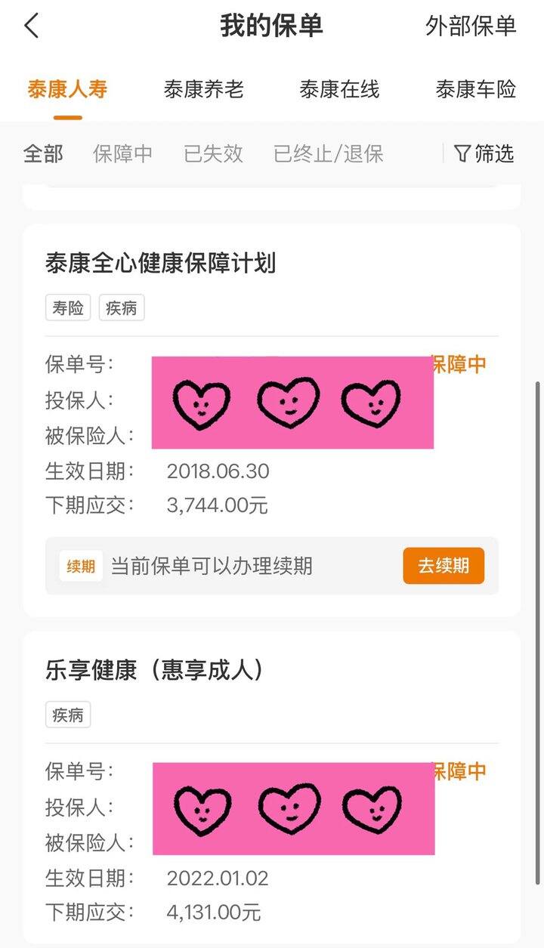The height and width of the screenshot is (948, 544).
Task: Click the 疾病 tag under 乐享健康
Action: [68, 715]
